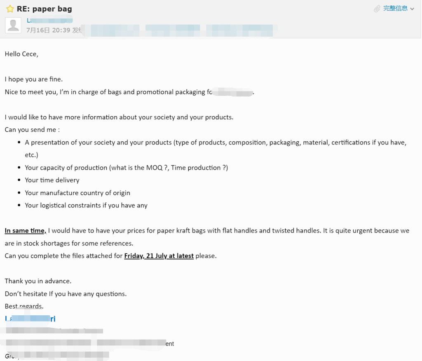
Task: Click the 'Best regards' closing line
Action: 24,306
